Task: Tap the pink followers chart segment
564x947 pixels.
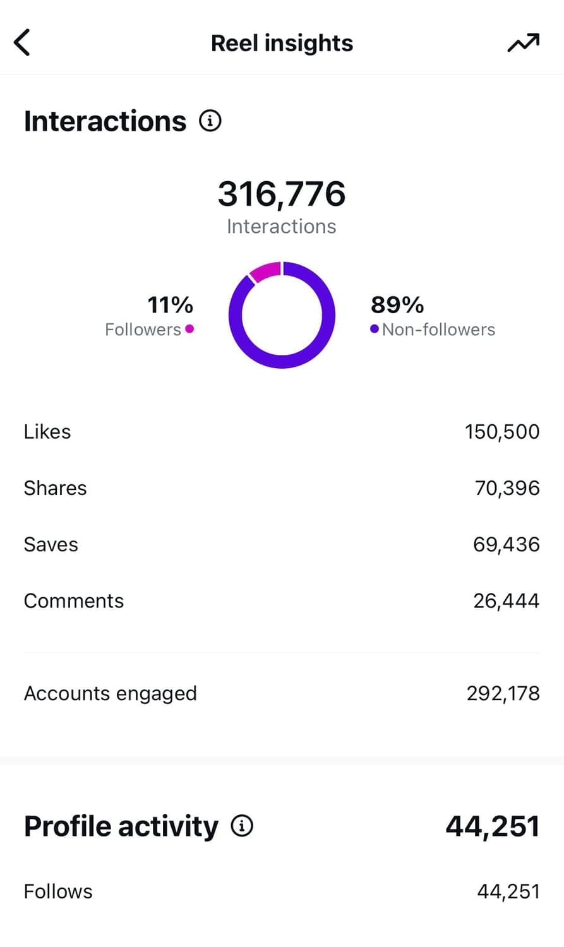Action: coord(265,271)
